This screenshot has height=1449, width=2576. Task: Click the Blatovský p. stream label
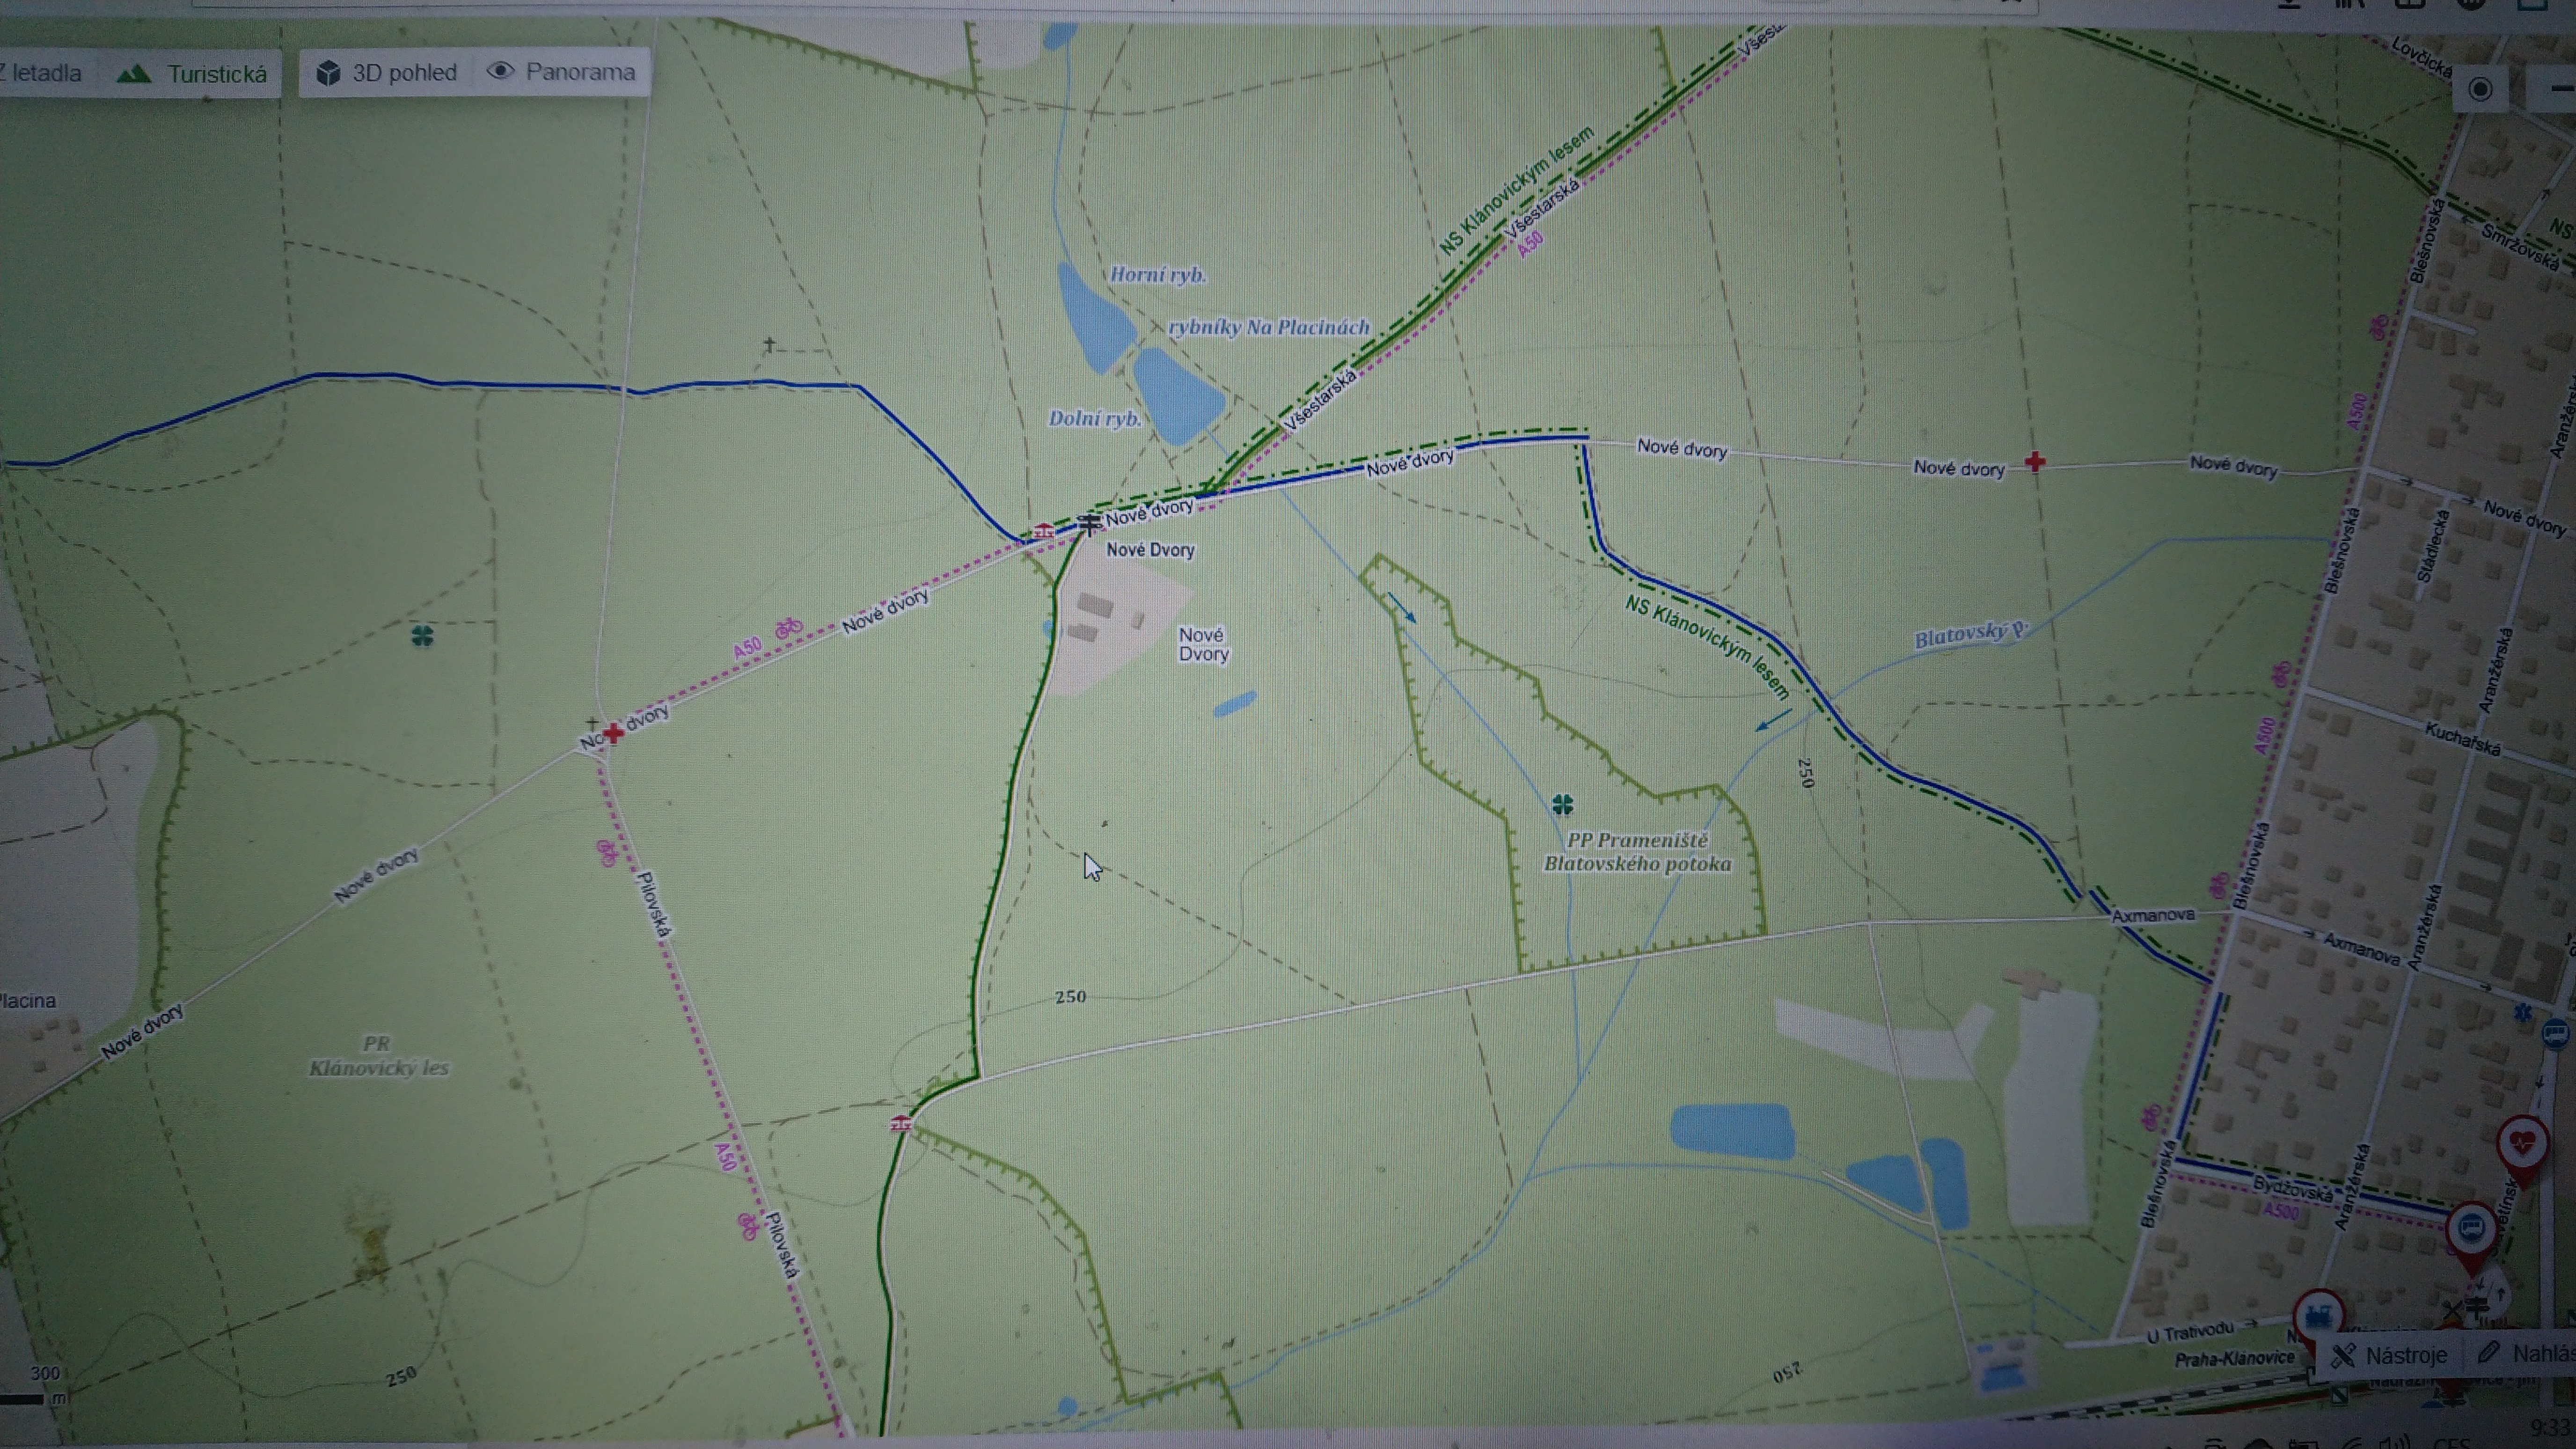[x=1971, y=634]
